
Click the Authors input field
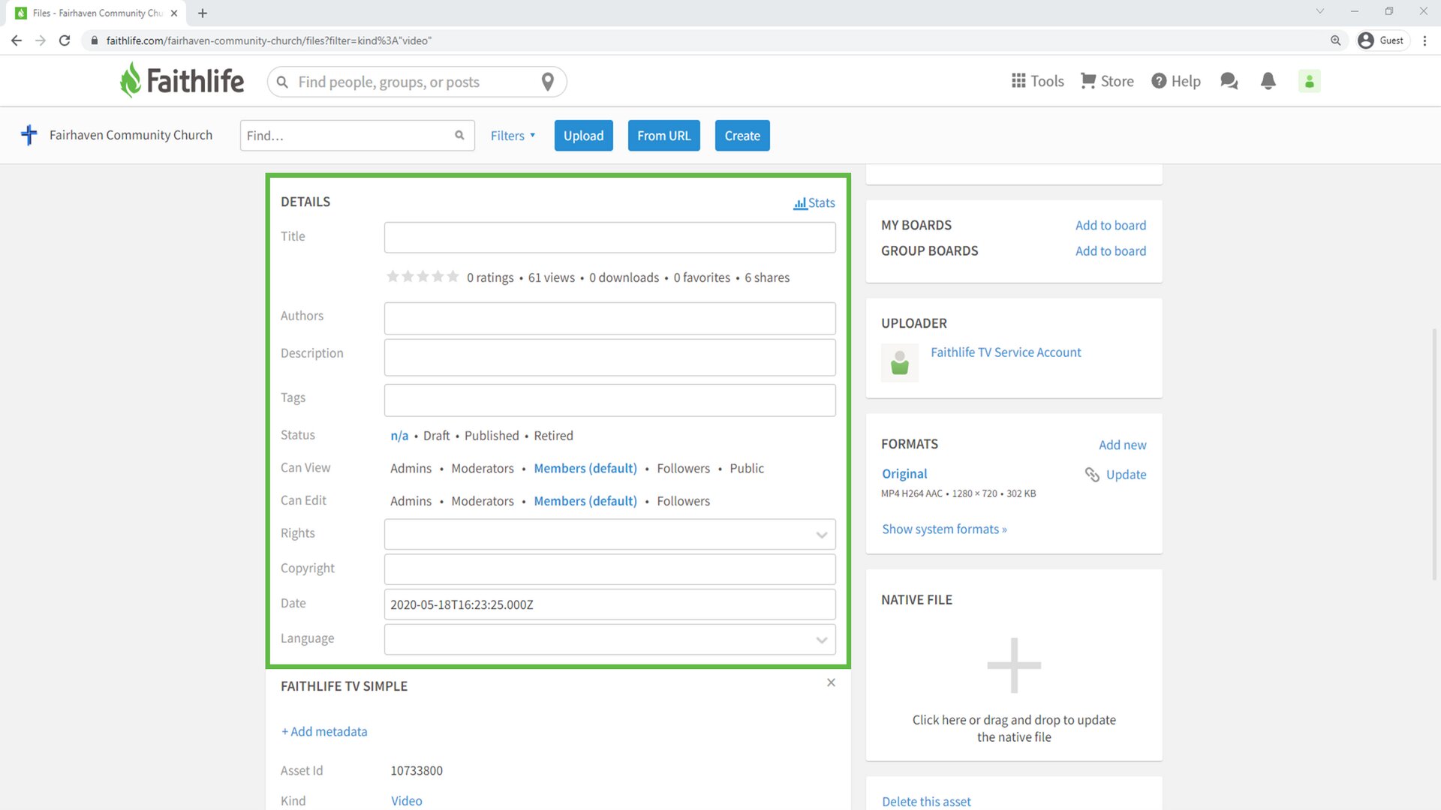pos(609,318)
